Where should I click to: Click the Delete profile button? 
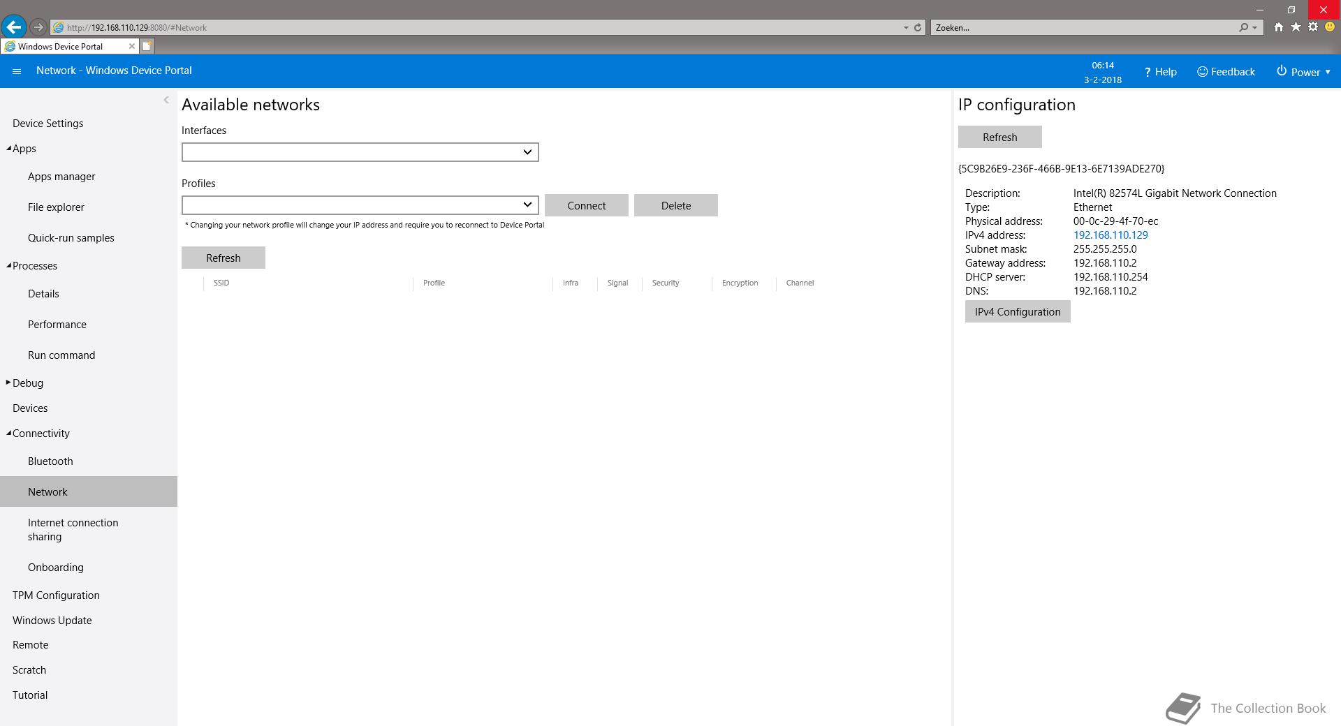(676, 205)
